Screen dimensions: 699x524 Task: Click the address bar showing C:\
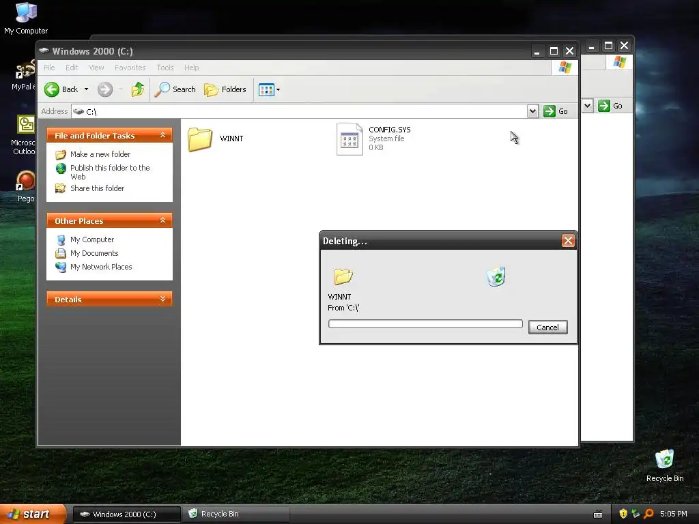(x=299, y=111)
